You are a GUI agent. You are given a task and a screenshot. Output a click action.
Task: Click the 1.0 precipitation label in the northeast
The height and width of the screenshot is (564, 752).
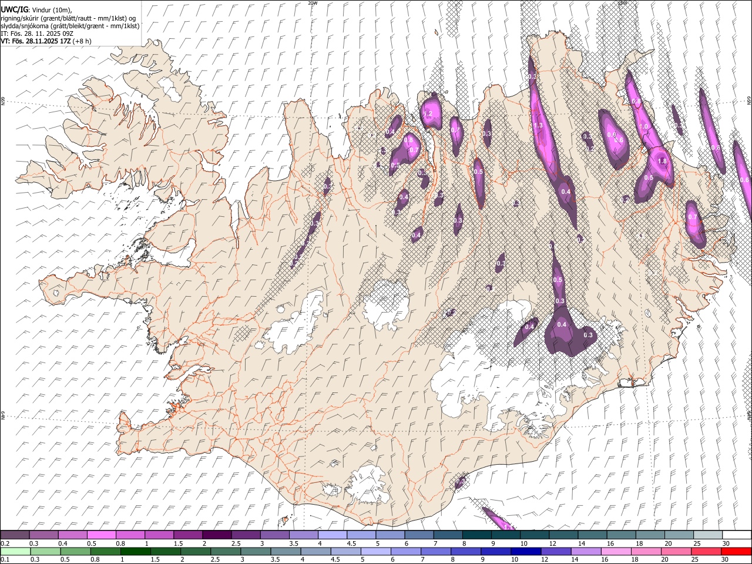(x=643, y=126)
